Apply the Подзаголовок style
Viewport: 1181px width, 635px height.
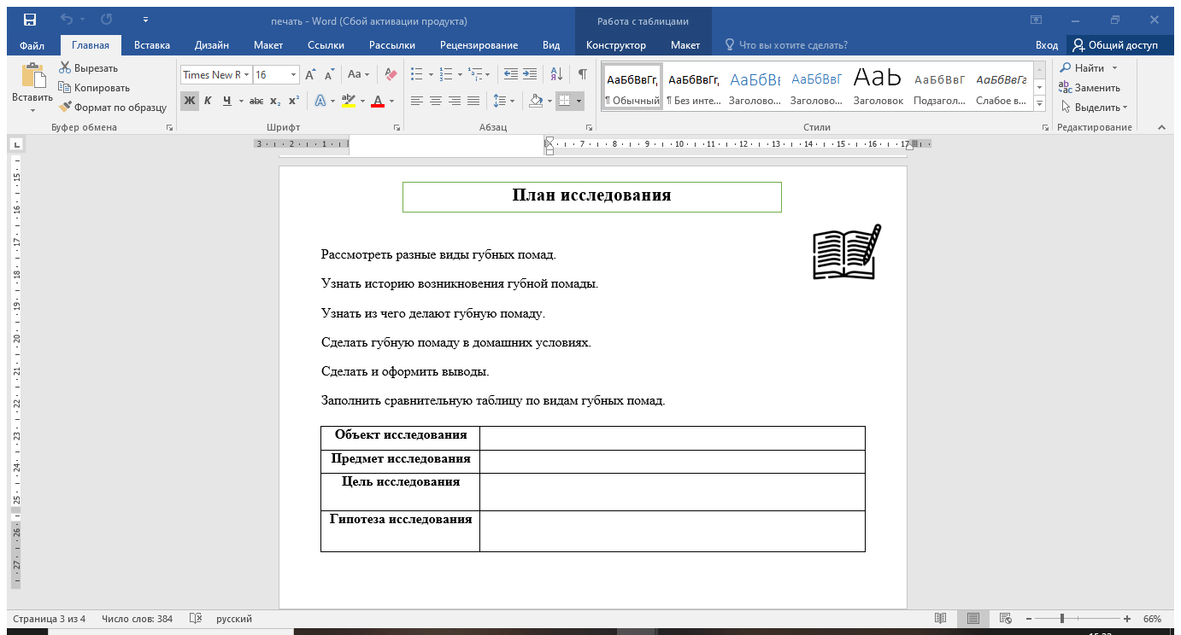[939, 87]
